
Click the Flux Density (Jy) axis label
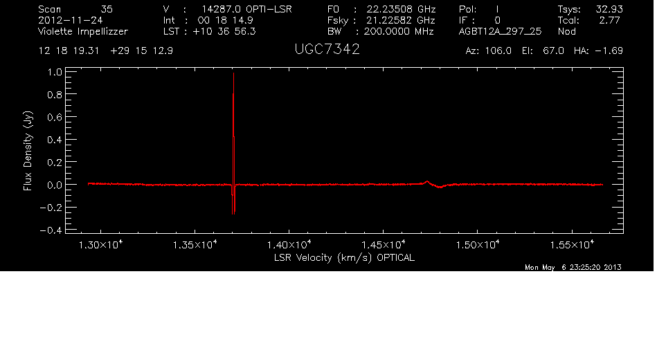click(x=28, y=151)
